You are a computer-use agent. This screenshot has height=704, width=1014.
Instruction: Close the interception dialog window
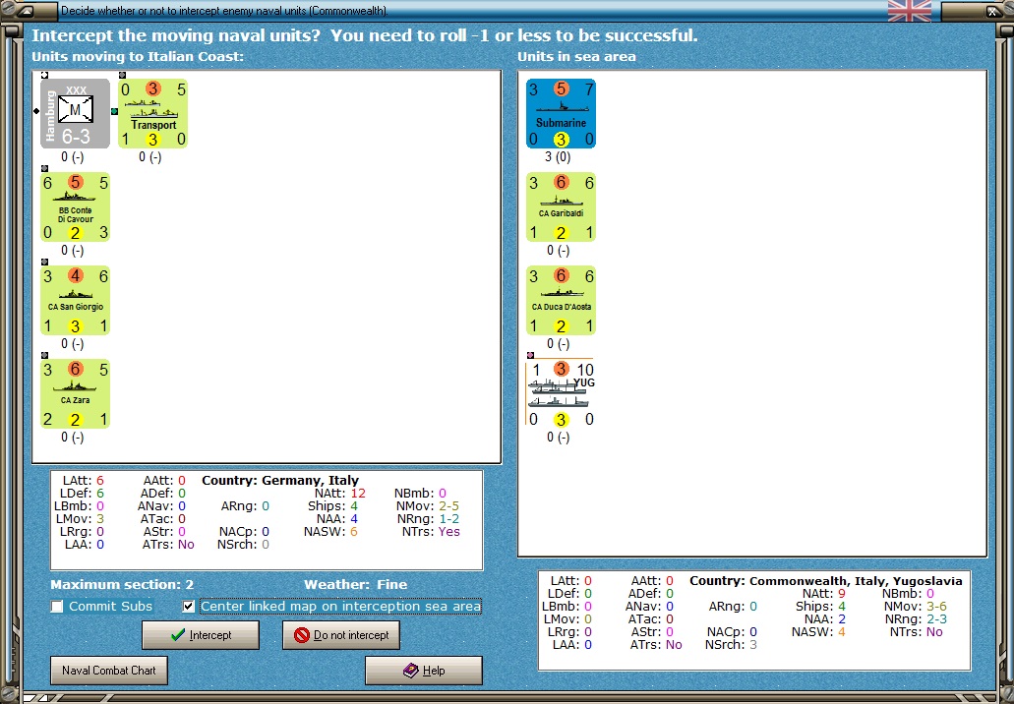[x=992, y=11]
